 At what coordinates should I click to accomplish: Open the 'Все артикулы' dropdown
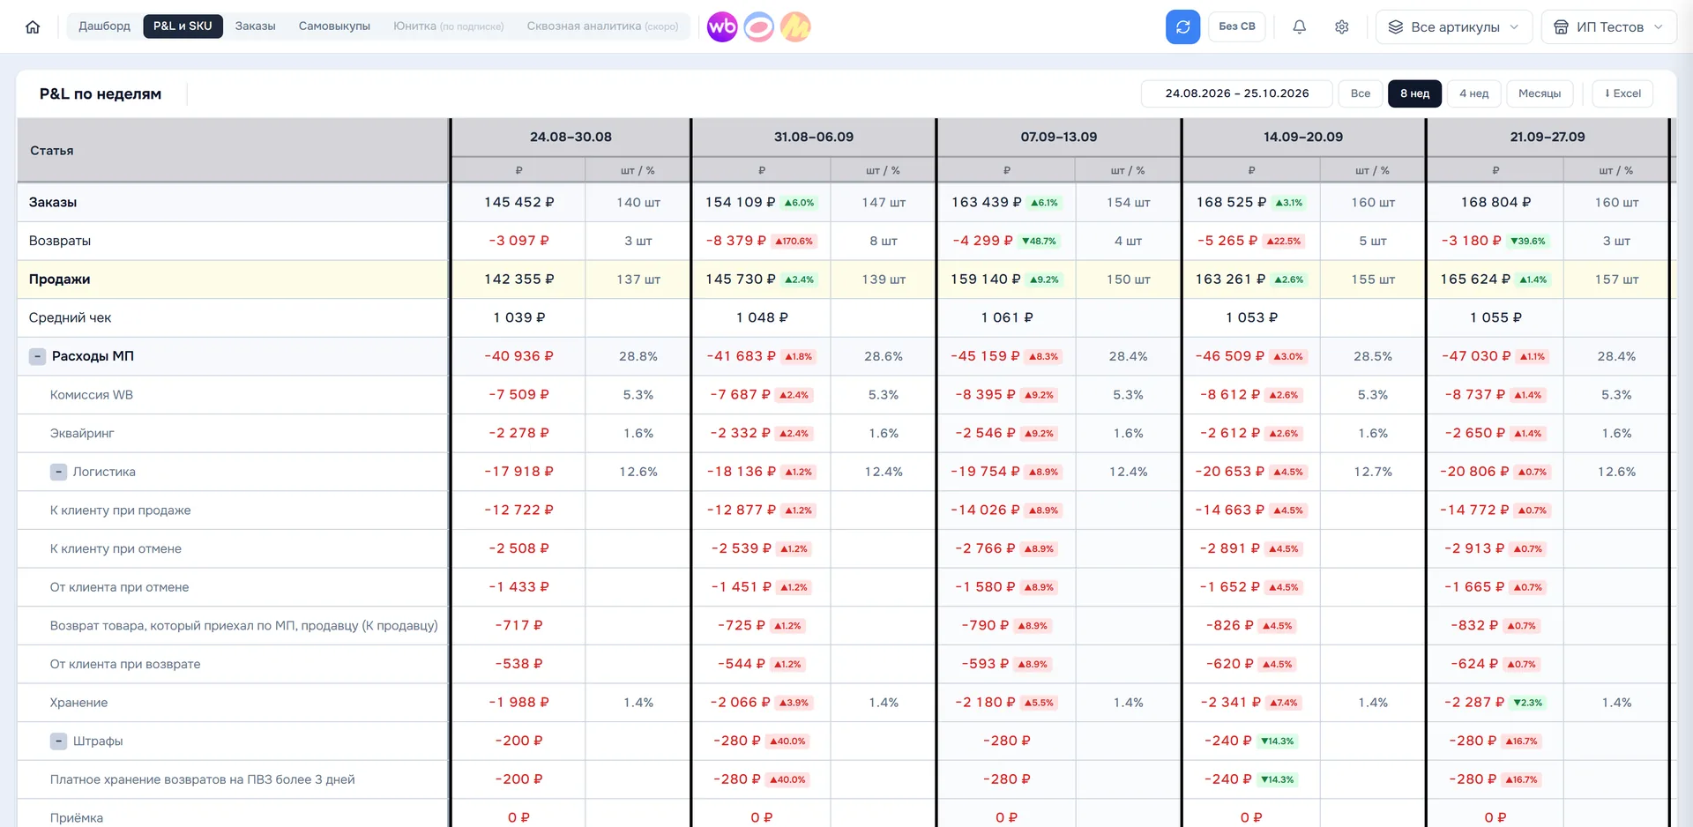1454,26
